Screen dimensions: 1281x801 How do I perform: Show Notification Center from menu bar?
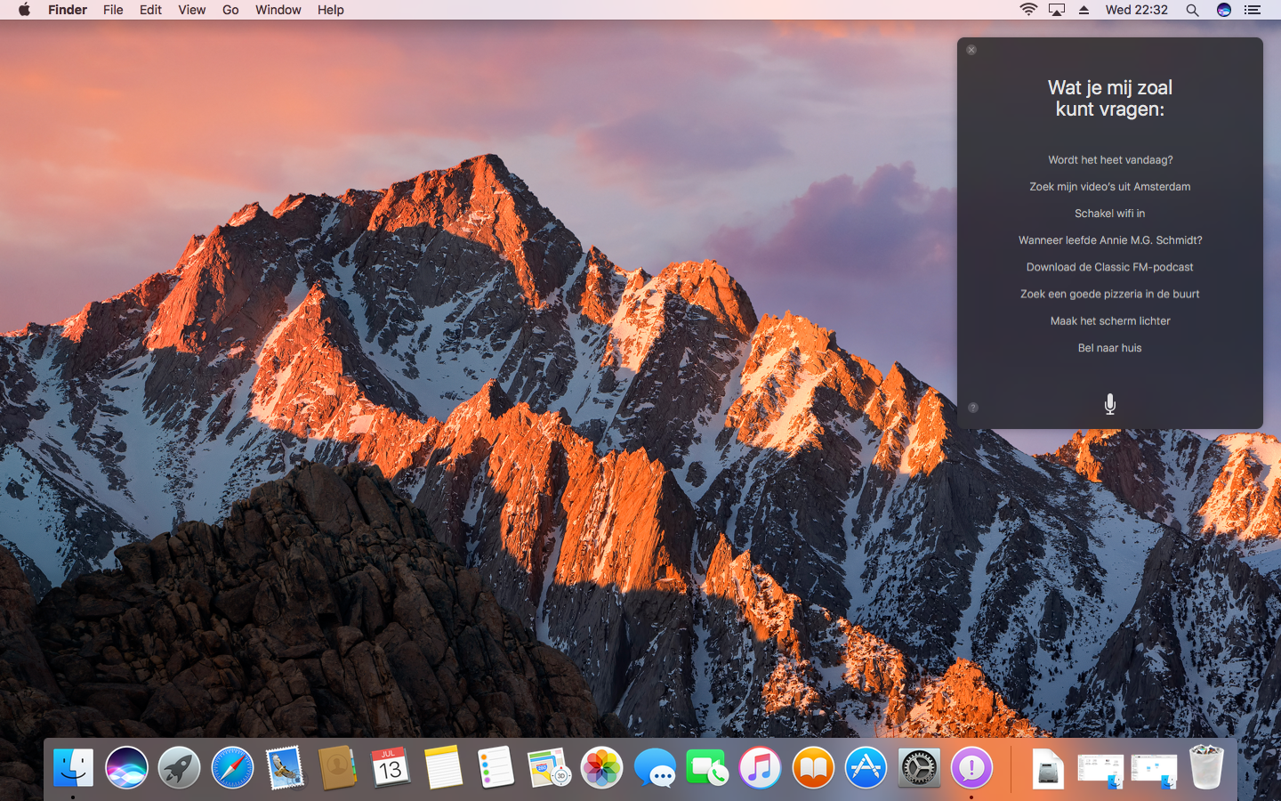[1253, 10]
